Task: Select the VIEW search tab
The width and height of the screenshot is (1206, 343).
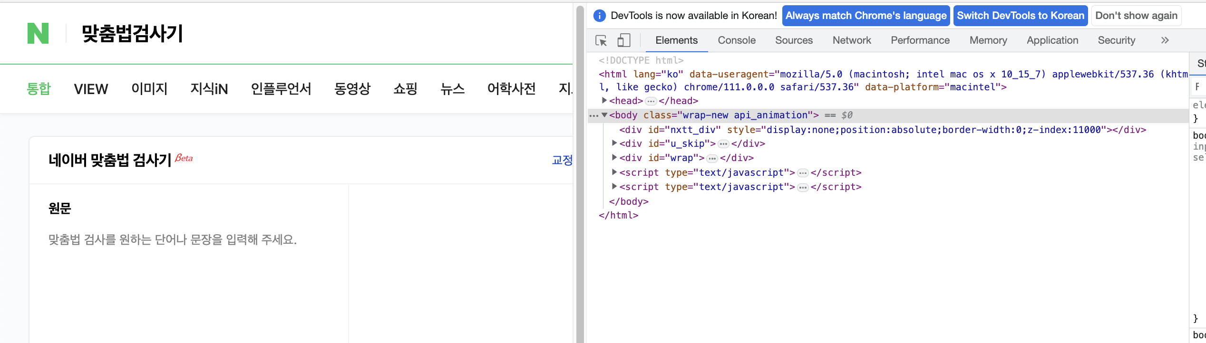Action: 91,89
